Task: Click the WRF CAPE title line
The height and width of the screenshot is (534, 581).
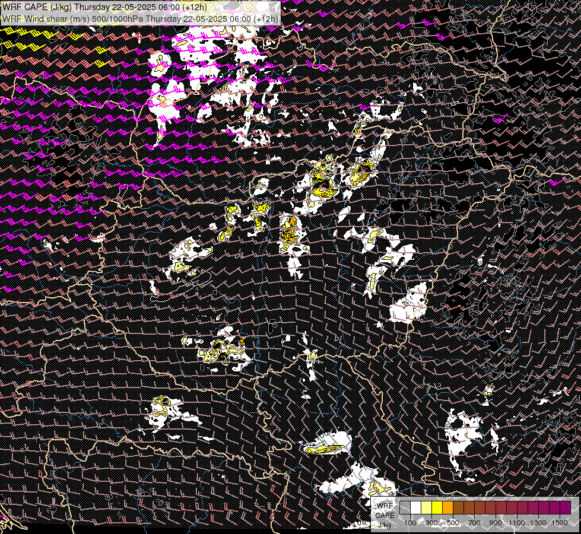Action: click(105, 7)
